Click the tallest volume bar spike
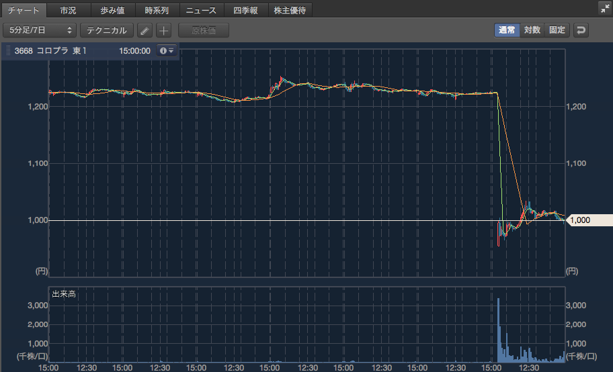613x372 pixels. tap(499, 330)
